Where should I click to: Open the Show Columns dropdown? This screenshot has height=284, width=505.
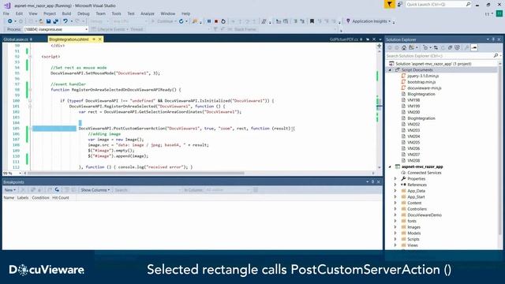95,190
